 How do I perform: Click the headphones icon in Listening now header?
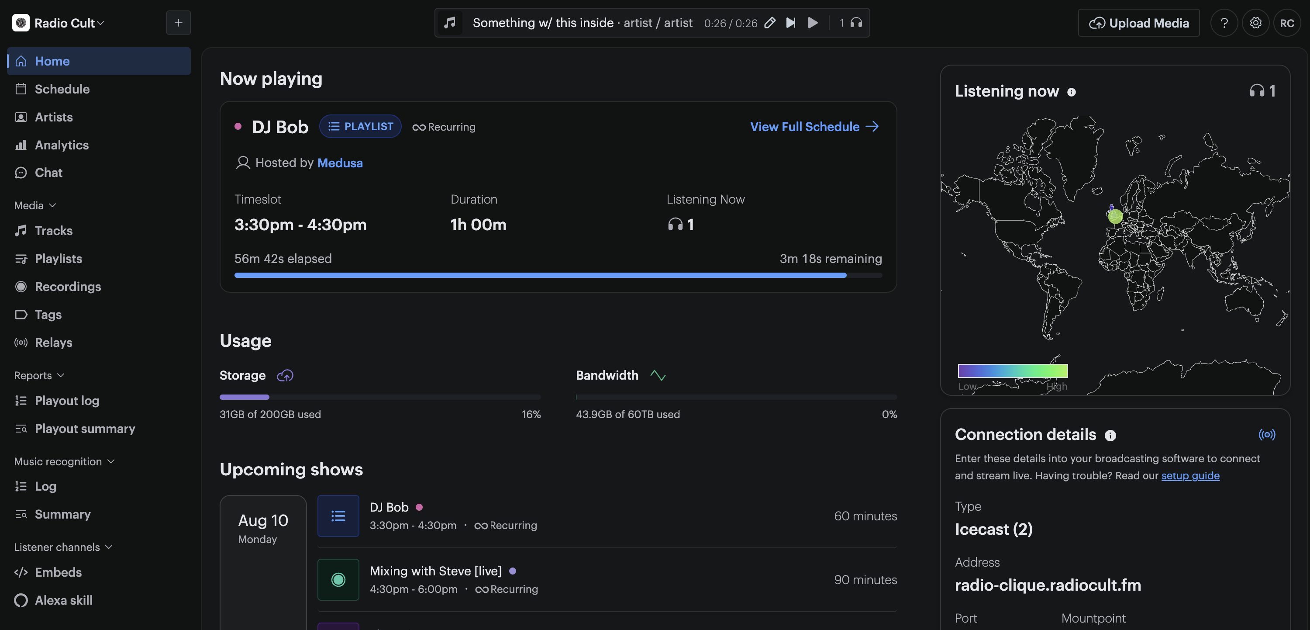click(x=1257, y=91)
